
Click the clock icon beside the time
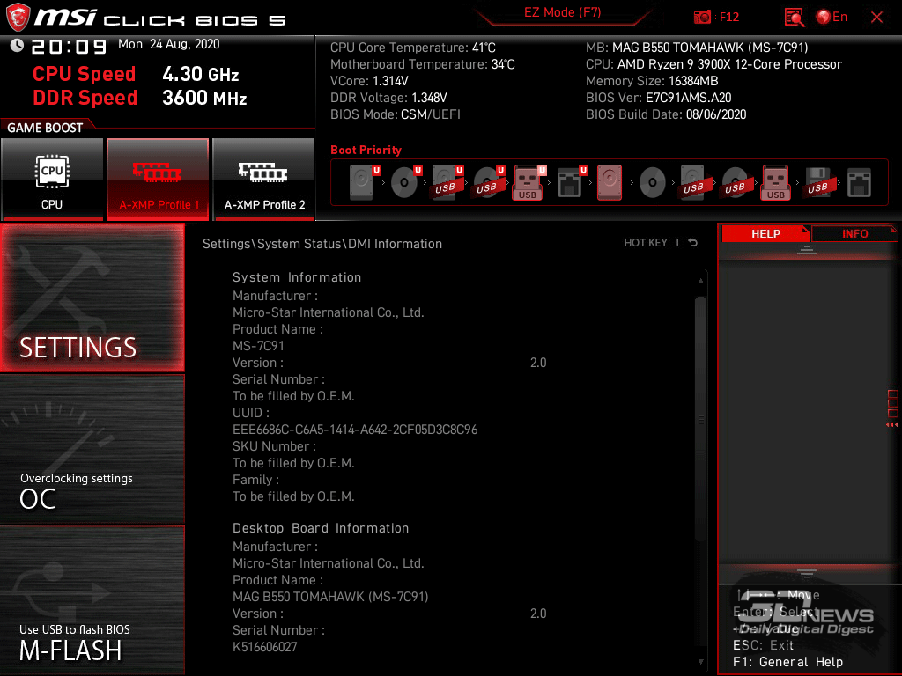tap(17, 46)
